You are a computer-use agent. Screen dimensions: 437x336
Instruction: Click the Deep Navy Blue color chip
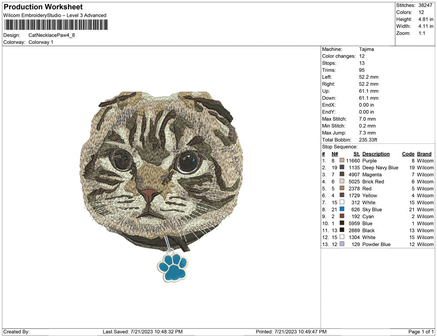tap(342, 168)
